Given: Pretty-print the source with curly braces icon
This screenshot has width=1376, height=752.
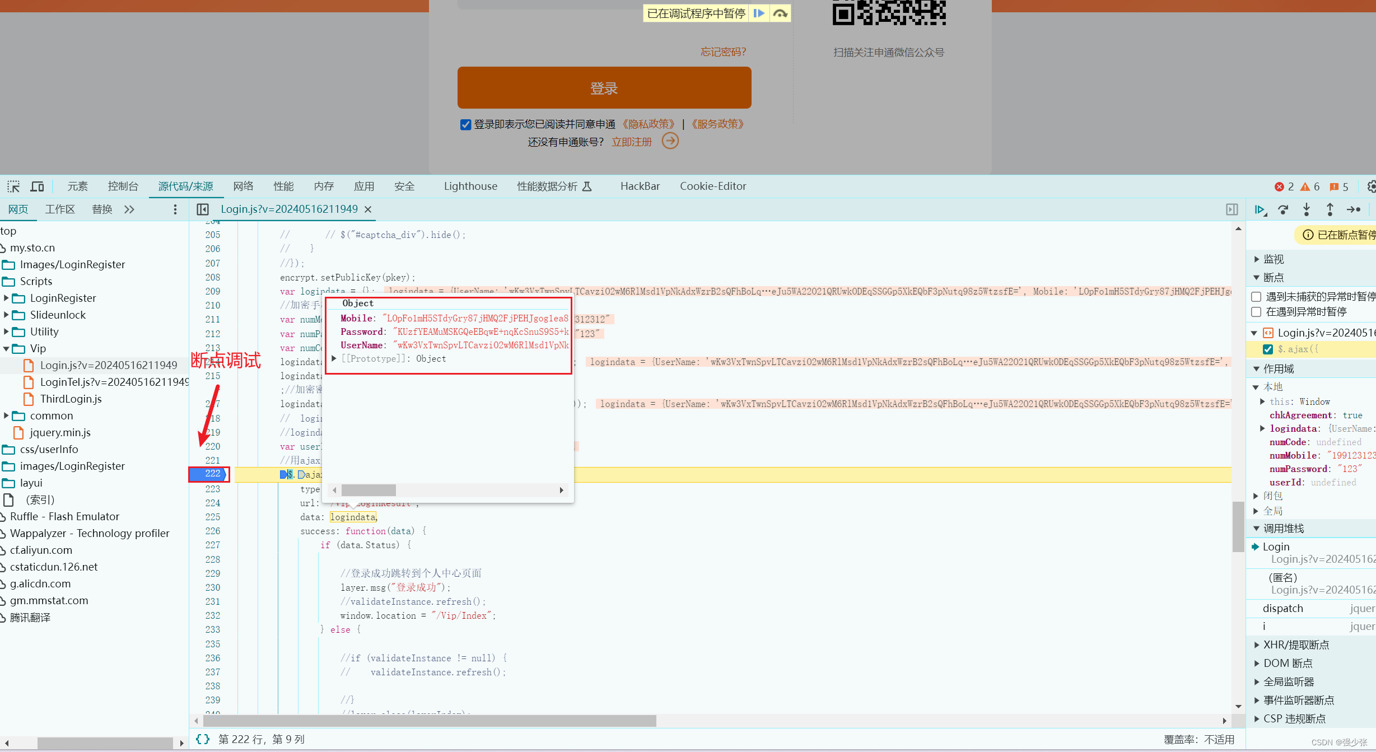Looking at the screenshot, I should (203, 739).
